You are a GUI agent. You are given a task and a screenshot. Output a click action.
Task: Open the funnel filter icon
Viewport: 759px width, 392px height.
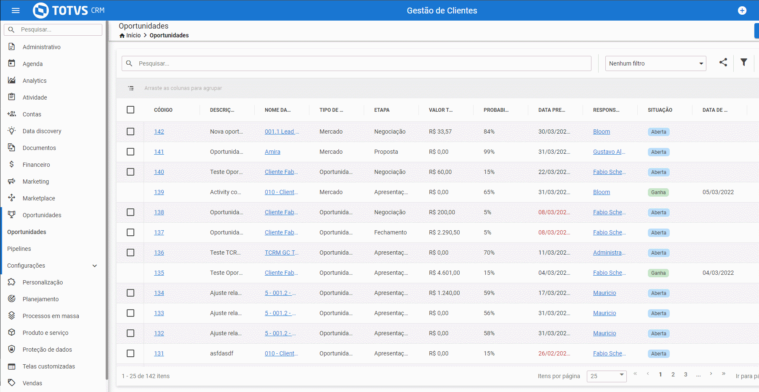[744, 63]
